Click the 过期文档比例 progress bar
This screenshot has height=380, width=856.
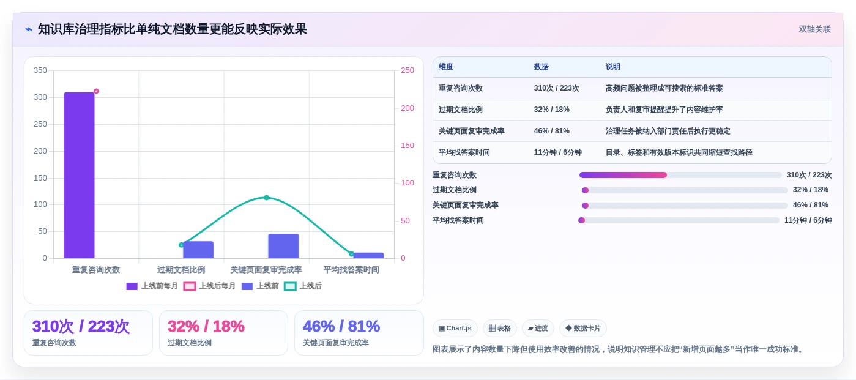[685, 190]
